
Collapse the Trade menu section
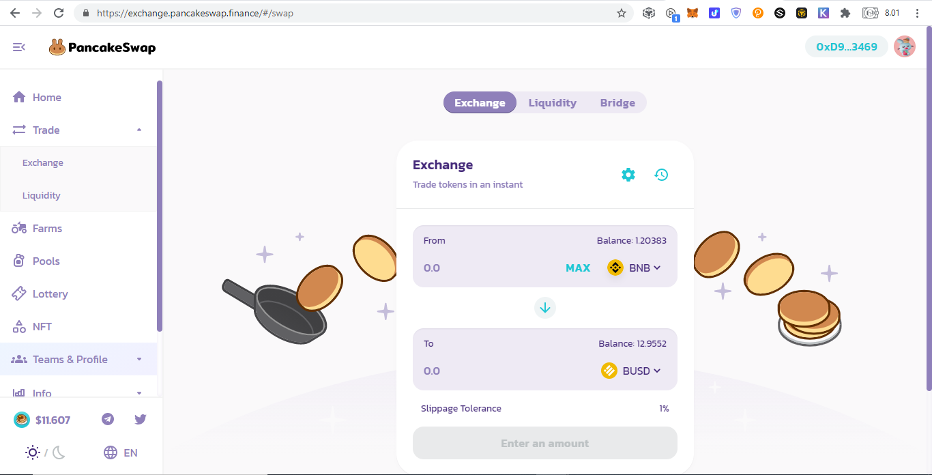[x=78, y=130]
